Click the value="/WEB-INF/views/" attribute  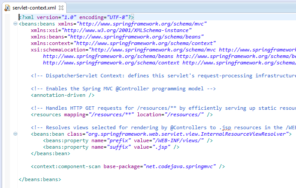[169, 140]
